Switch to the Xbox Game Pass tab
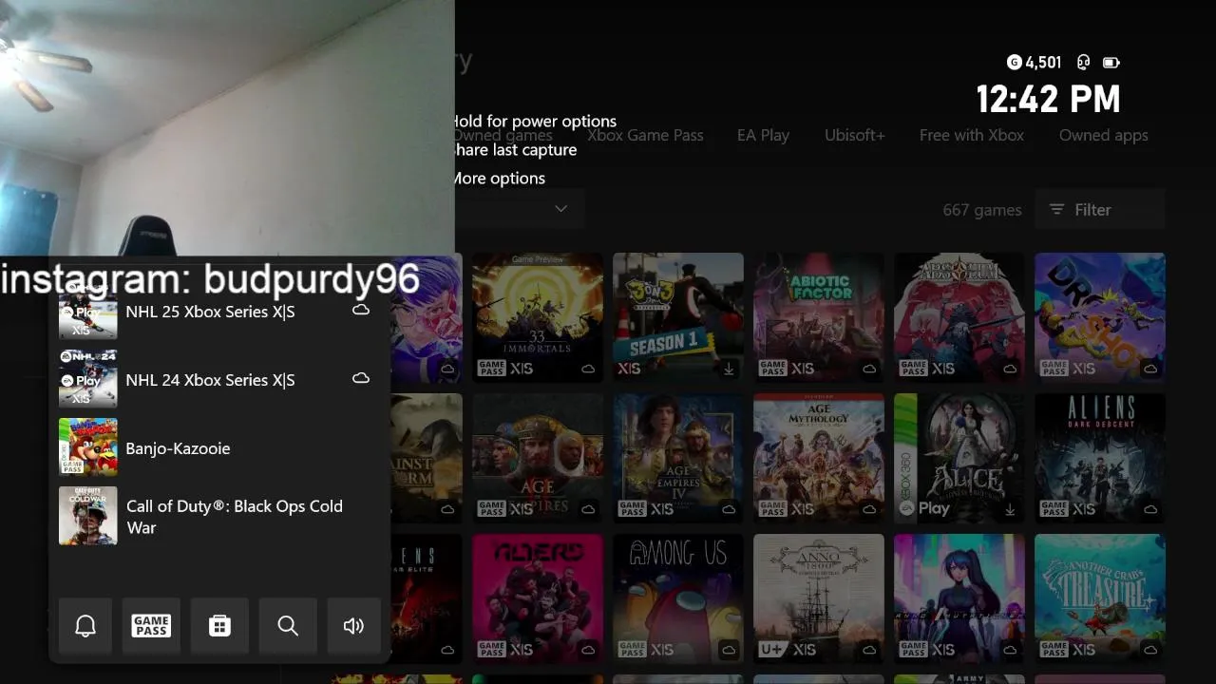This screenshot has width=1216, height=684. [645, 135]
